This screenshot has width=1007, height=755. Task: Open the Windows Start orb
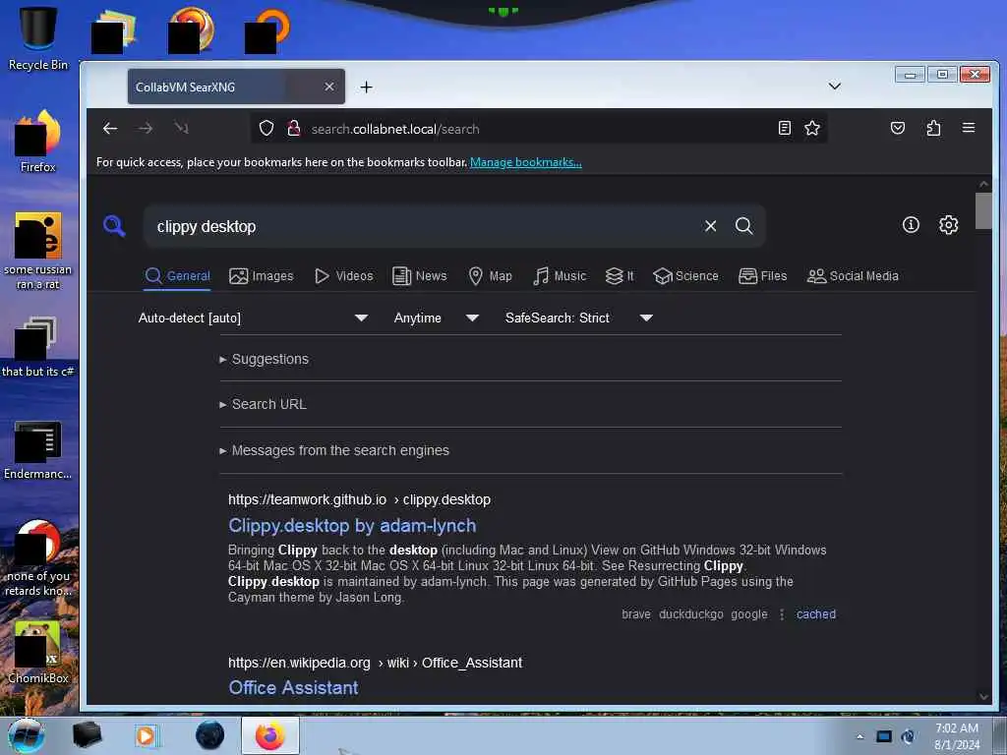(26, 735)
